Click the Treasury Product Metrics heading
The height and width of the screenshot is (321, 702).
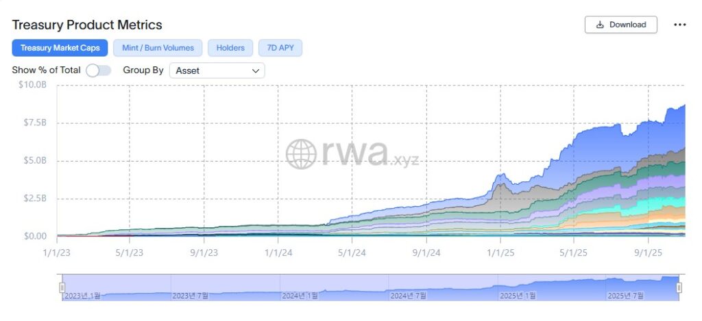click(87, 25)
